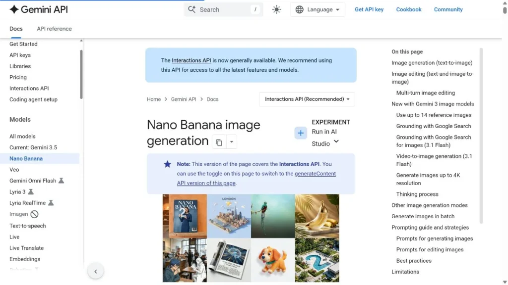Jump to Prompts for editing images
This screenshot has height=285, width=508.
[x=430, y=250]
